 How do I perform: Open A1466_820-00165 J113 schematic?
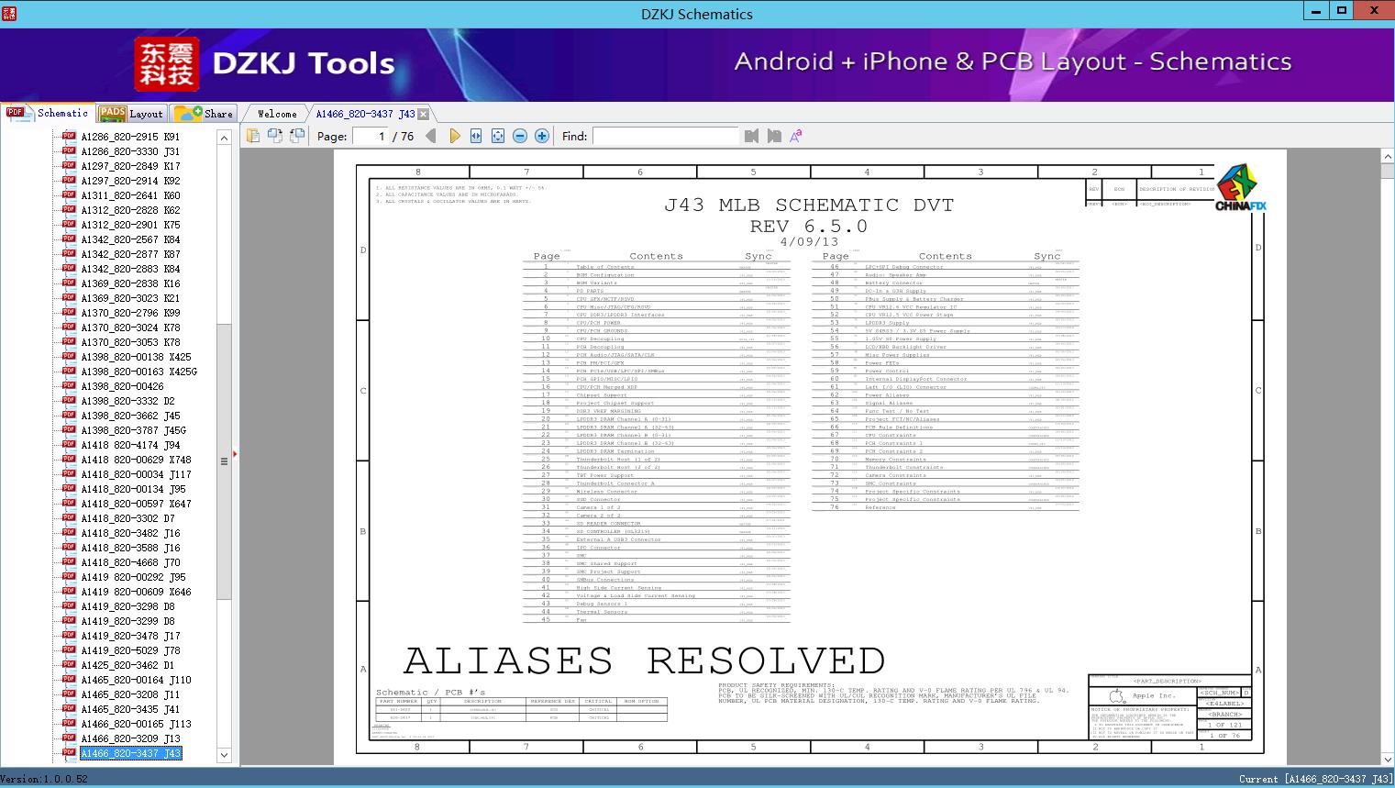click(136, 724)
